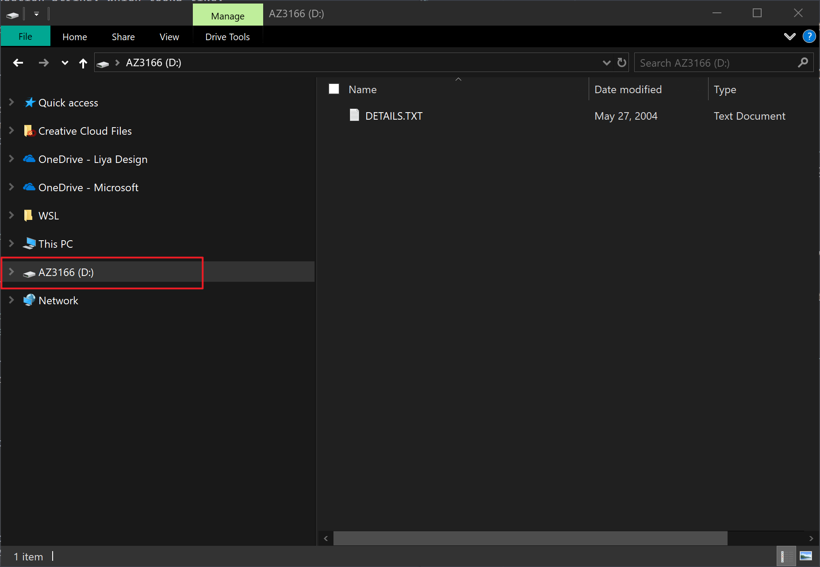Expand the AZ3166 (D:) tree node
820x567 pixels.
11,272
